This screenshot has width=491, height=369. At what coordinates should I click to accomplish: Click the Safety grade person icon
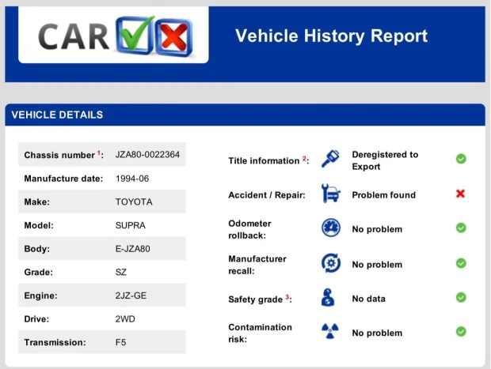click(x=328, y=297)
